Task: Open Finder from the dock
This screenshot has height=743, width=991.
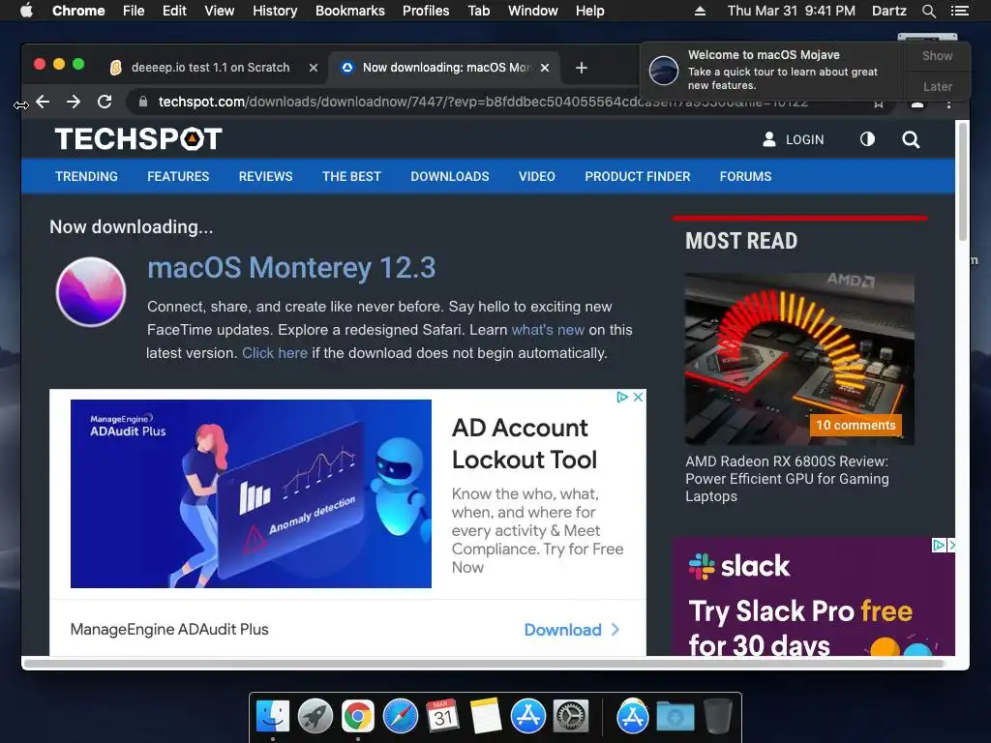Action: click(x=273, y=717)
